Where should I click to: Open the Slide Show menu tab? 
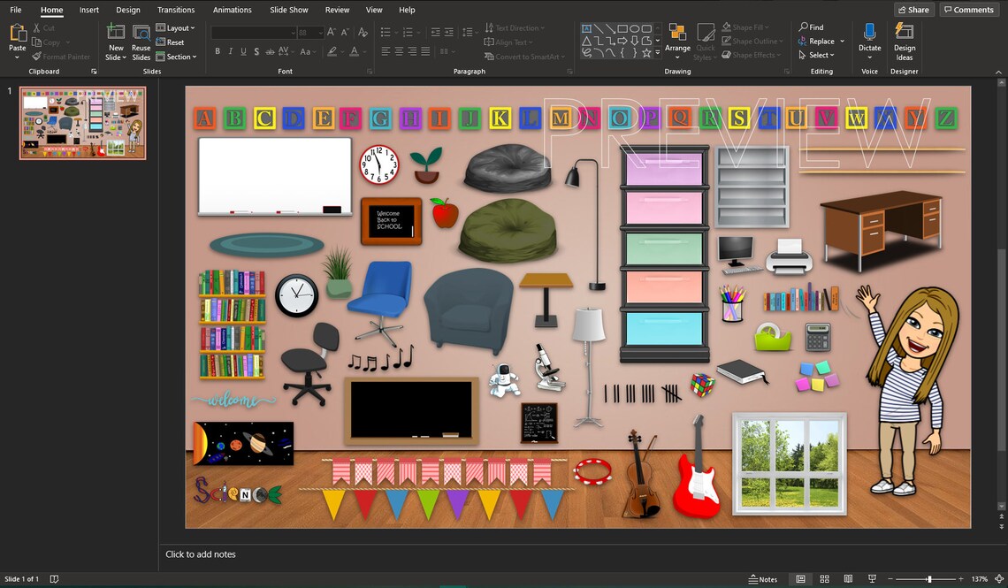coord(288,10)
